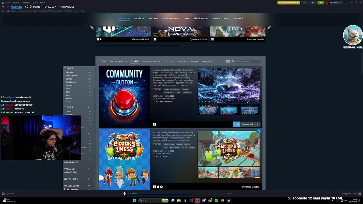This screenshot has height=204, width=363.
Task: Open Task View from the taskbar
Action: [x=172, y=201]
